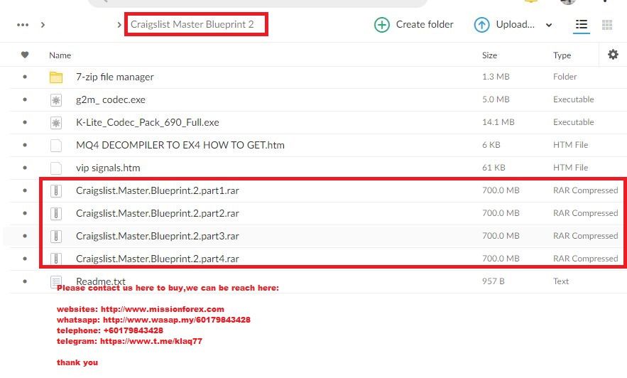Click RAR Compressed type of part3.rar
627x378 pixels.
tap(585, 237)
